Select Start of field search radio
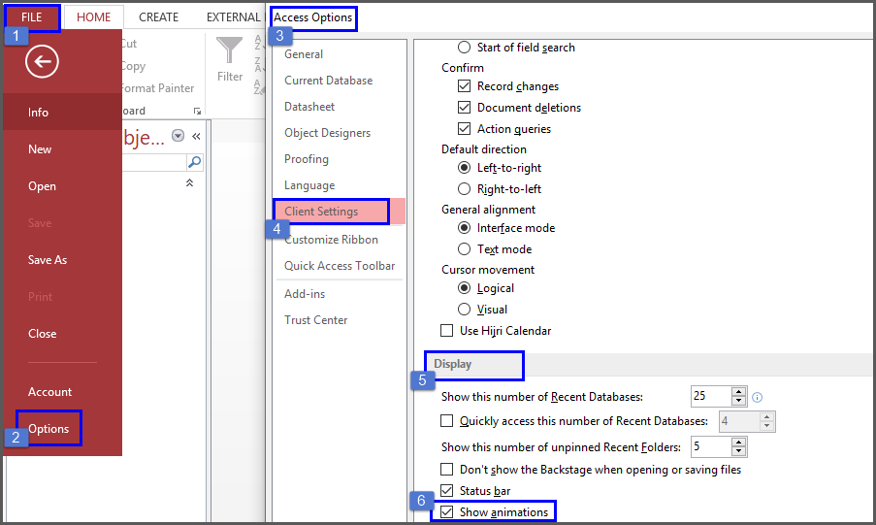This screenshot has width=876, height=525. pos(465,48)
